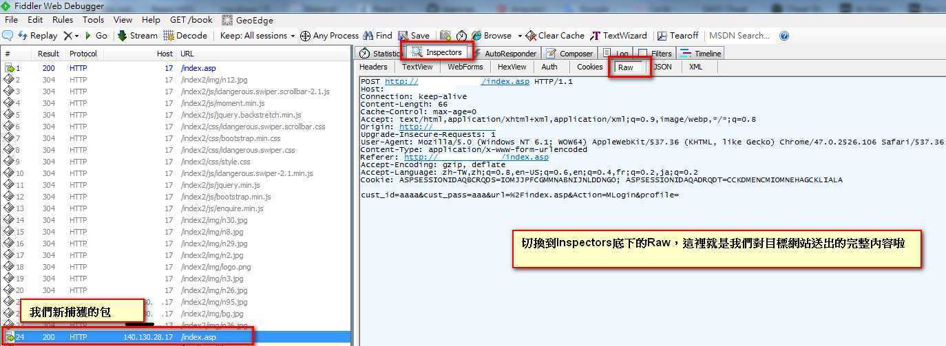Click Go to resume sessions
Image resolution: width=946 pixels, height=346 pixels.
[x=96, y=36]
